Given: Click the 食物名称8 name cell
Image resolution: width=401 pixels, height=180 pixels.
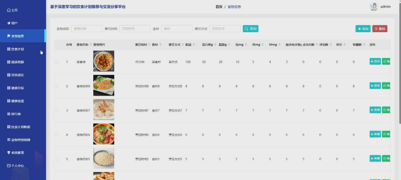Looking at the screenshot, I should pyautogui.click(x=83, y=86).
